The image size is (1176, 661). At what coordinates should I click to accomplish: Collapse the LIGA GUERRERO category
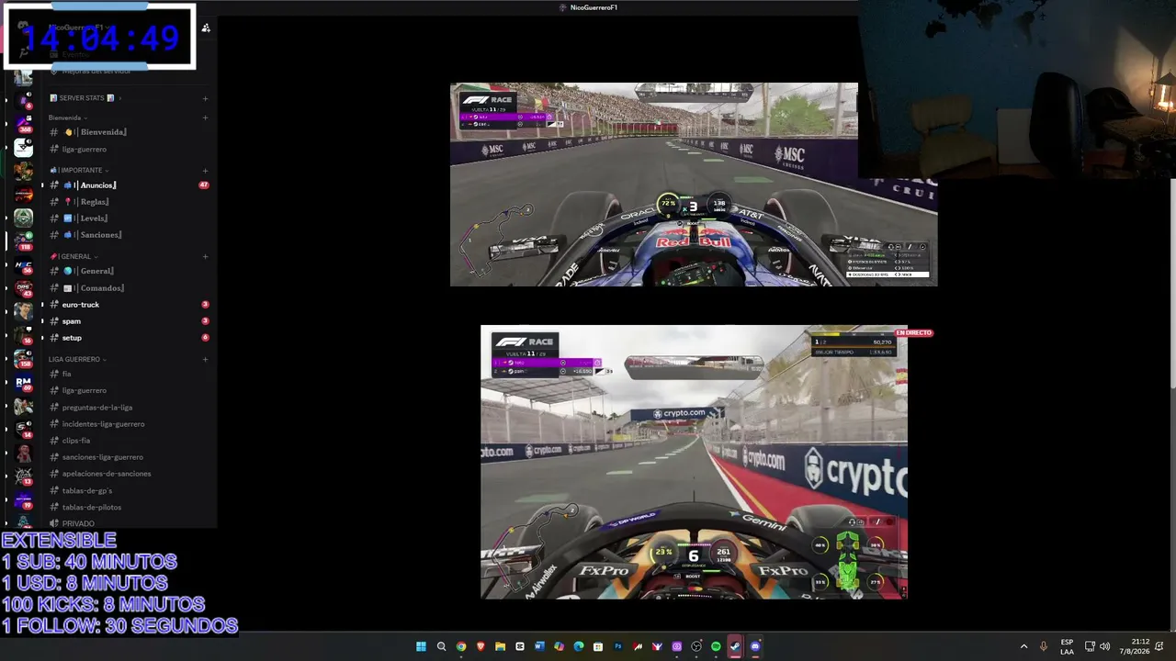pyautogui.click(x=77, y=360)
